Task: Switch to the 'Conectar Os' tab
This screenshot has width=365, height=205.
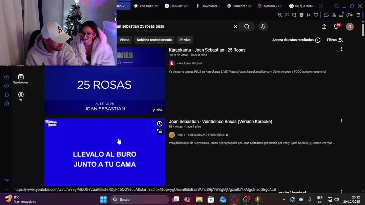Action: [239, 6]
